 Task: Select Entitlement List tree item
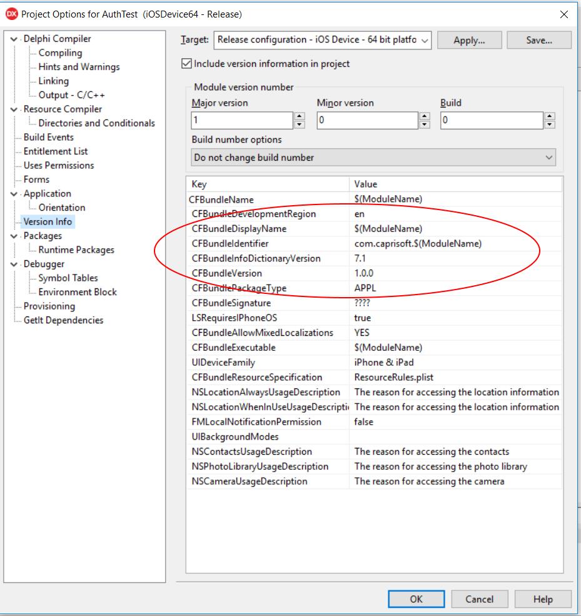click(56, 151)
